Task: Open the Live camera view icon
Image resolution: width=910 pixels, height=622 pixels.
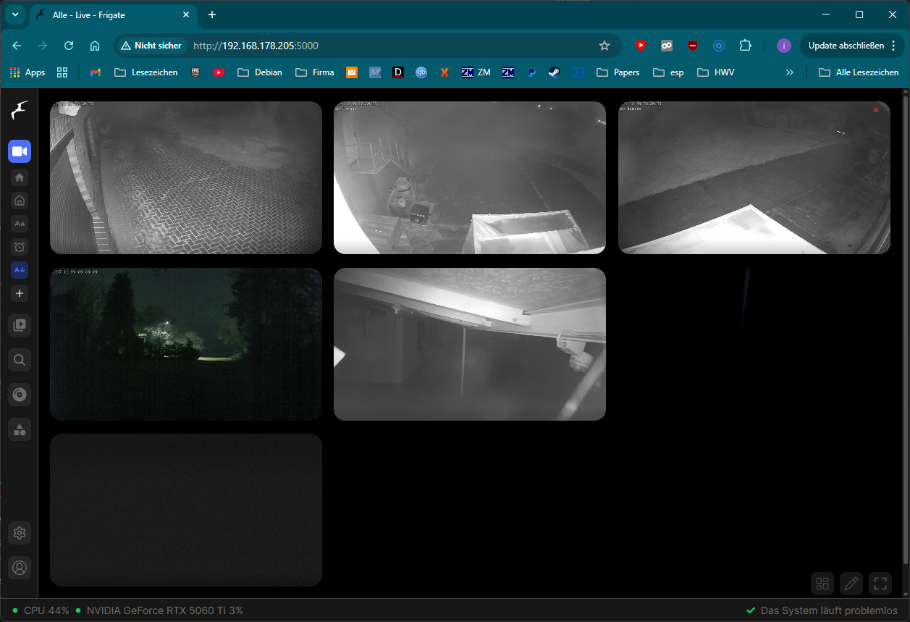Action: pyautogui.click(x=20, y=151)
